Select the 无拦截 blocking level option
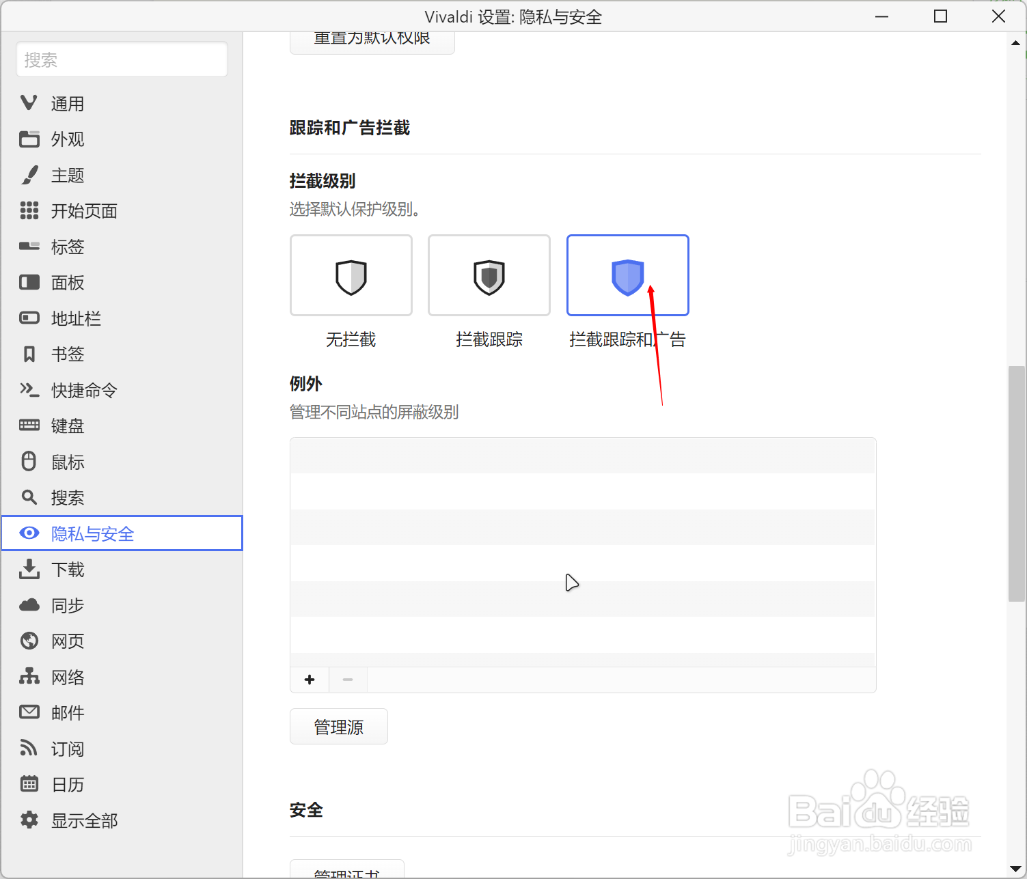Viewport: 1027px width, 879px height. coord(351,275)
